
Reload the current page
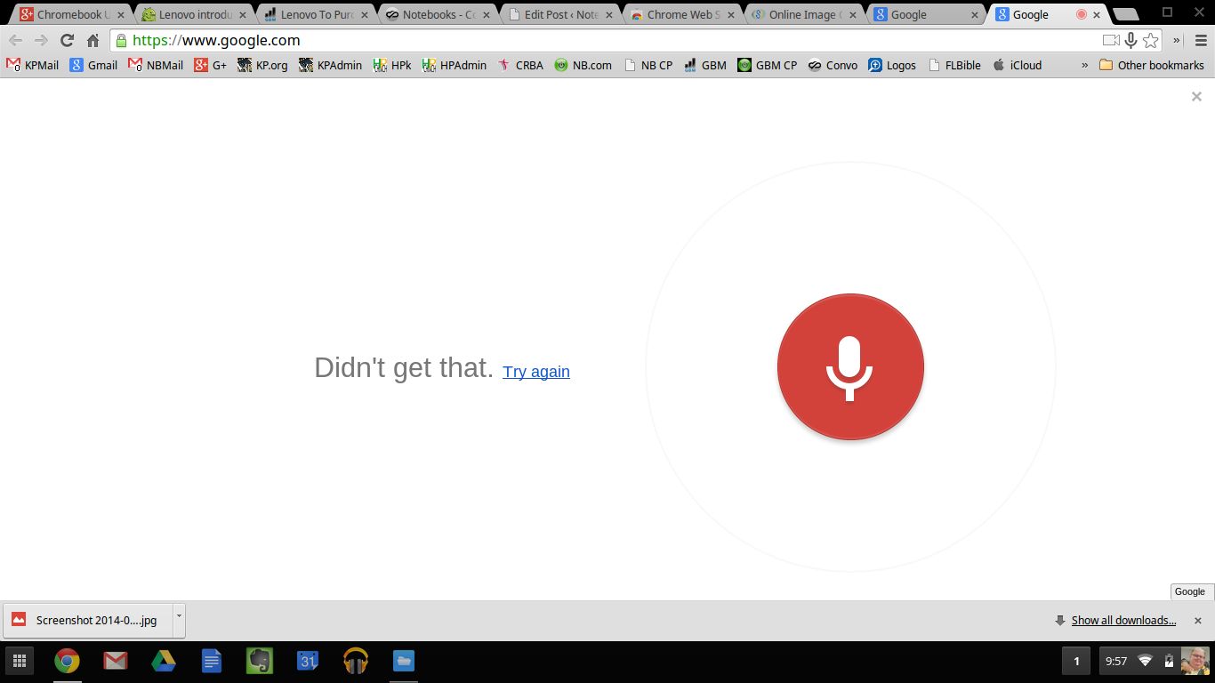click(x=67, y=40)
